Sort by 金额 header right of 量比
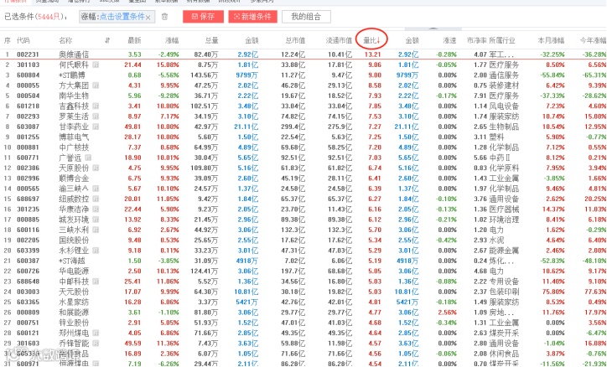 tap(412, 40)
